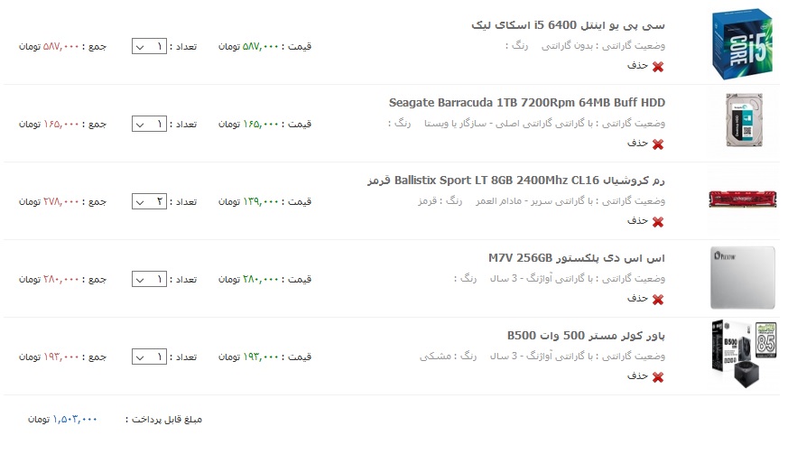
Task: Open B500 500 watt power title link
Action: pos(586,336)
